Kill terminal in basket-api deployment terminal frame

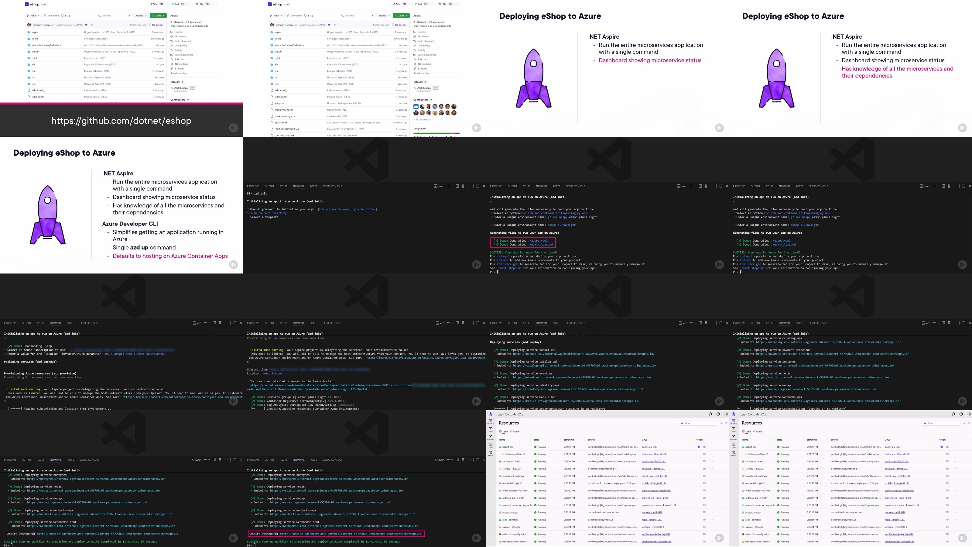coord(706,323)
